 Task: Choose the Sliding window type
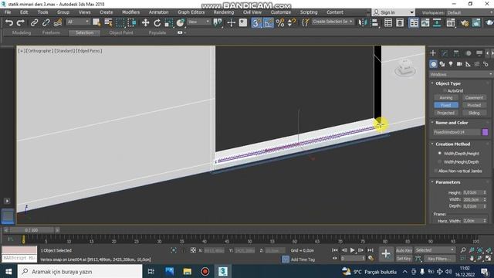click(474, 113)
